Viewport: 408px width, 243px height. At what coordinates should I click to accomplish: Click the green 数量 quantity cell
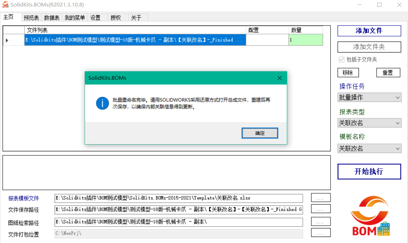coord(306,40)
